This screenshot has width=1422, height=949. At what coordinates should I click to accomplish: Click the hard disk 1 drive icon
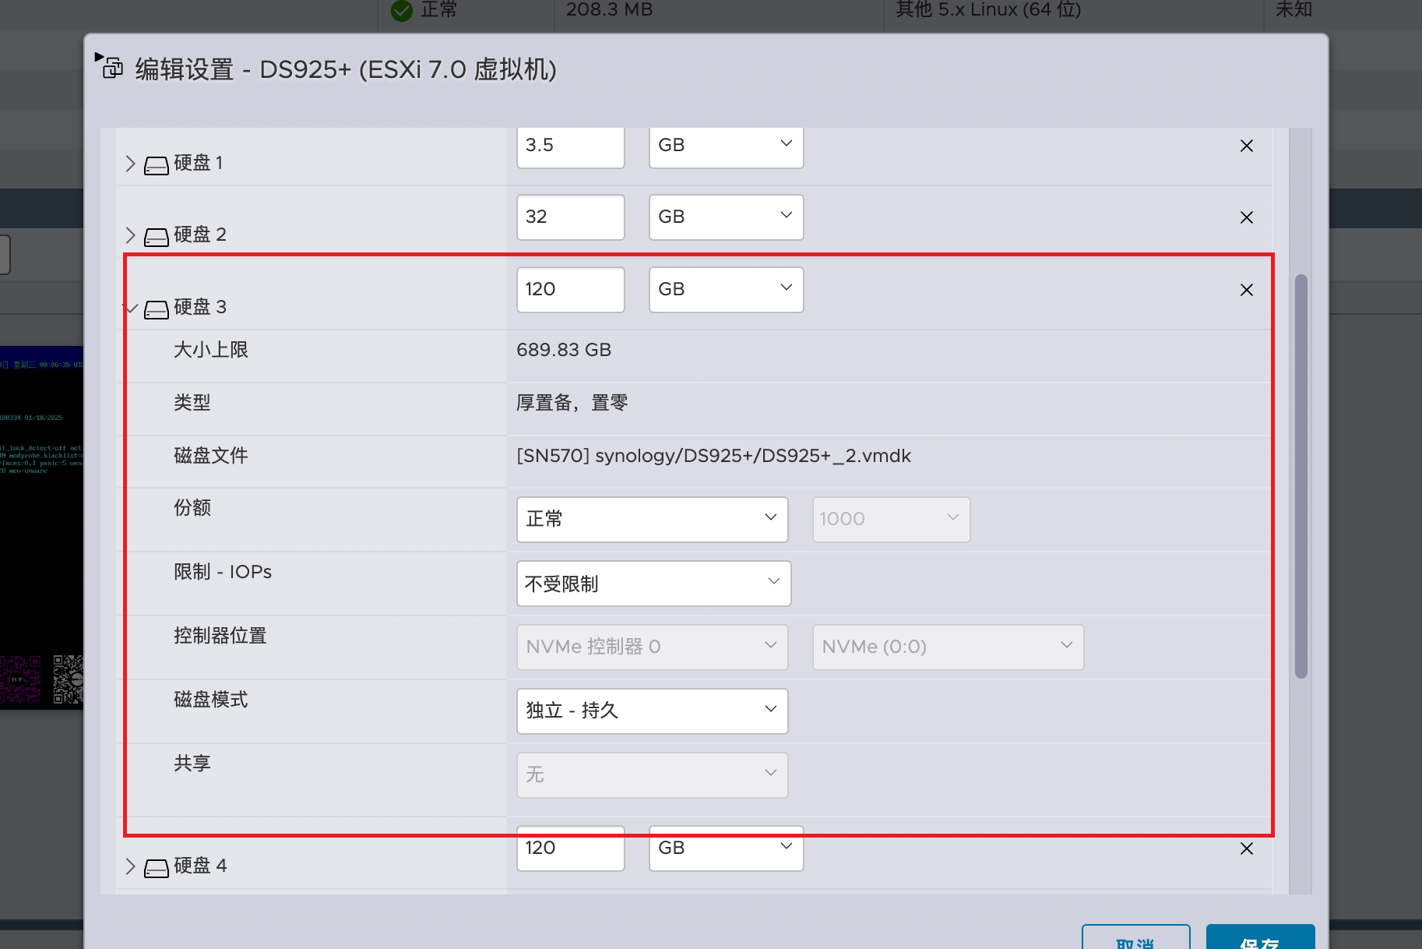pyautogui.click(x=157, y=164)
